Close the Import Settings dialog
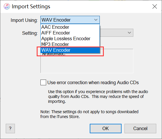This screenshot has width=162, height=139. [x=155, y=7]
